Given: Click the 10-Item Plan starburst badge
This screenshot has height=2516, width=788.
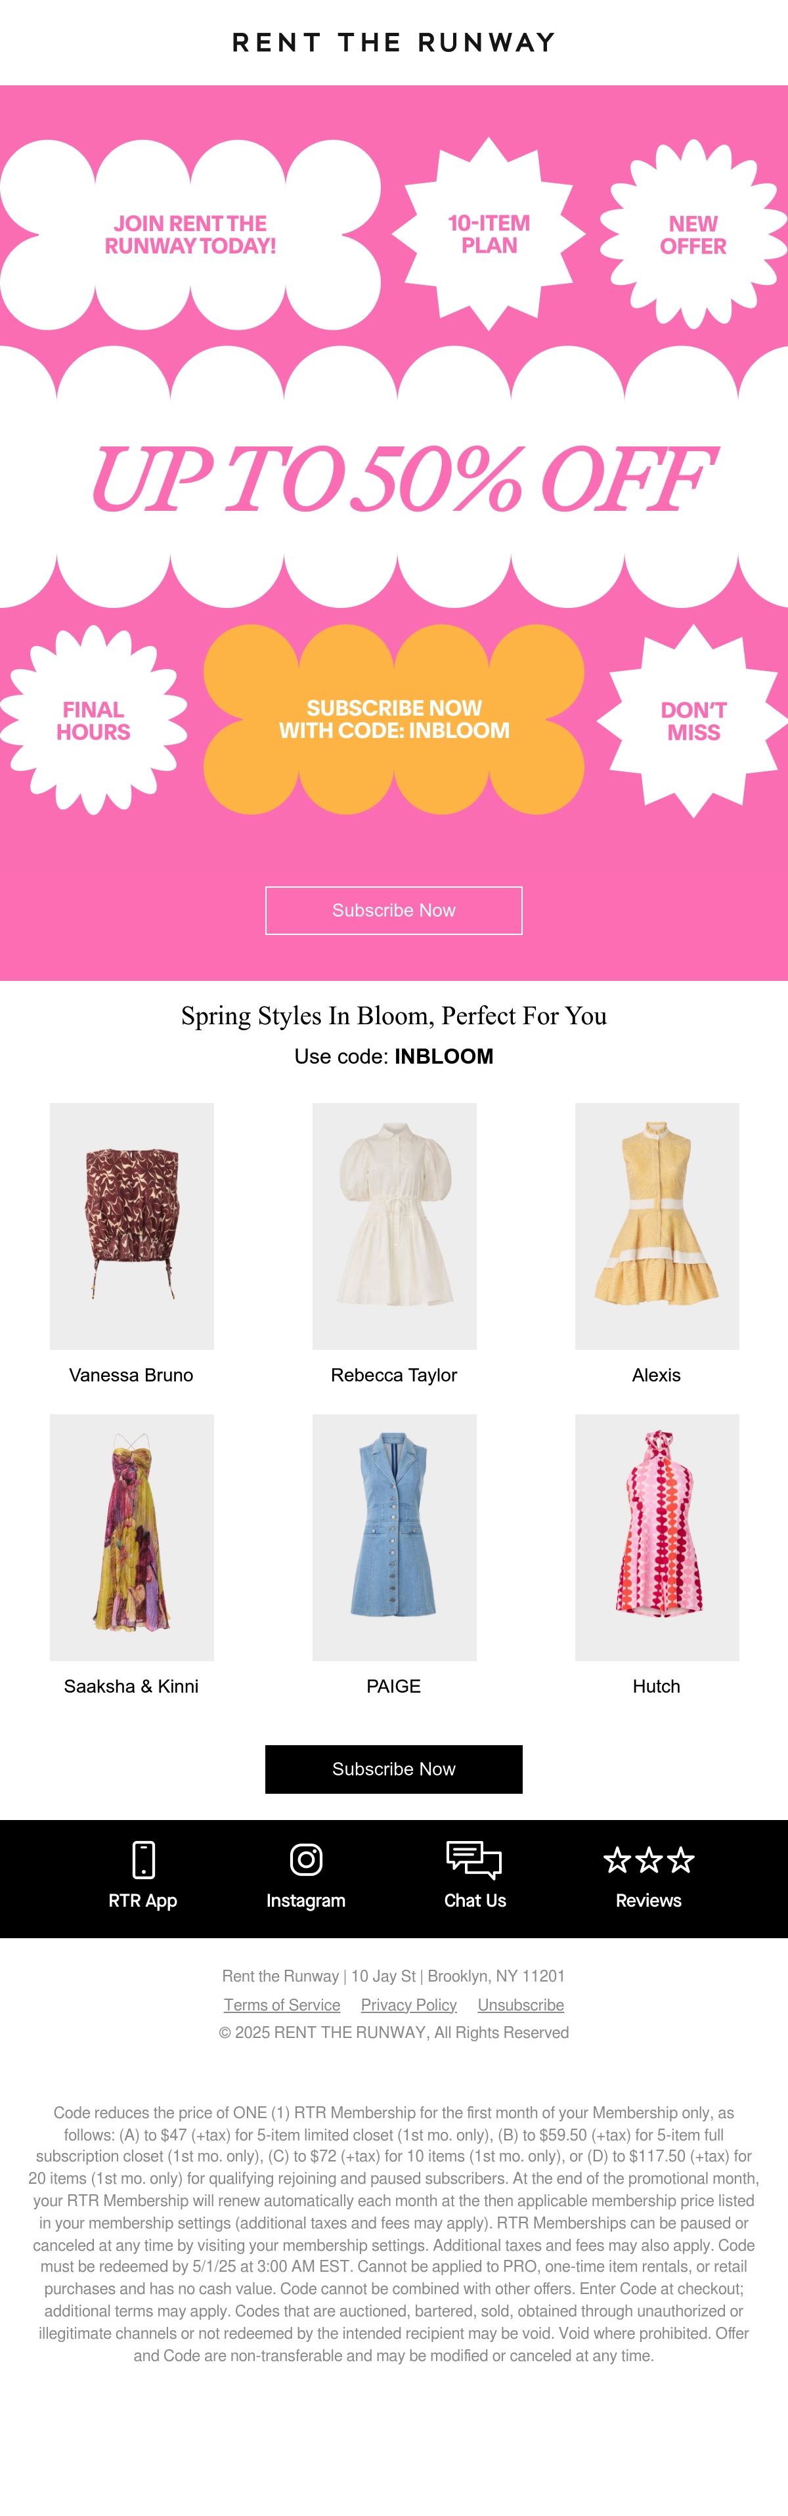Looking at the screenshot, I should click(489, 234).
